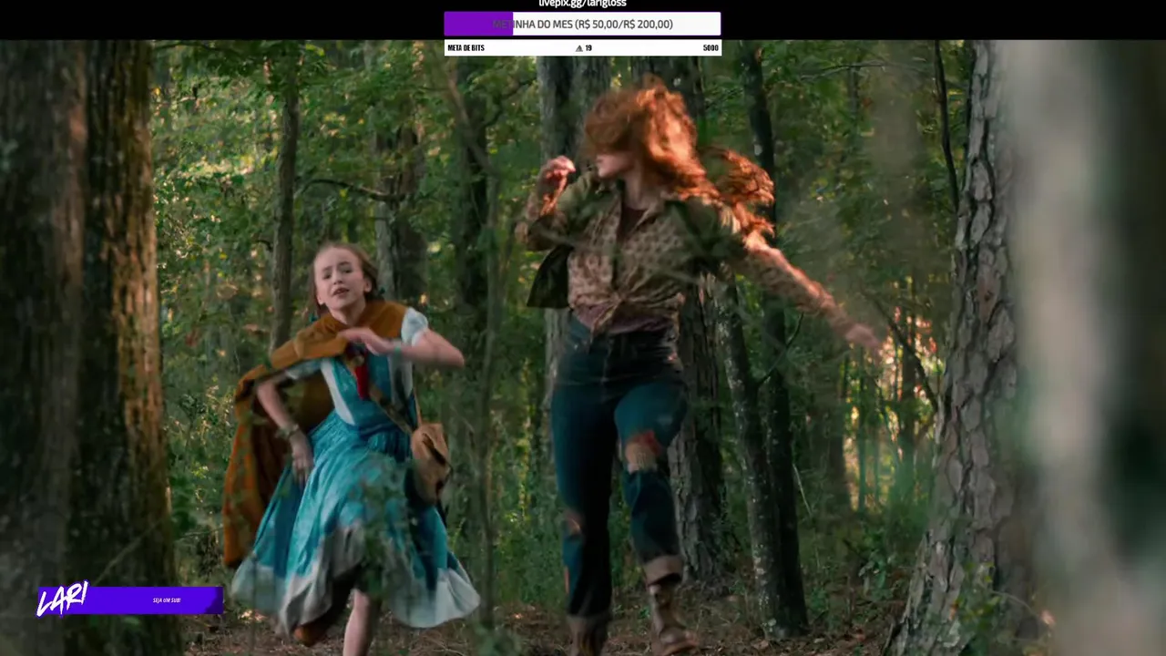Click the LARI streamer logo

(x=62, y=599)
